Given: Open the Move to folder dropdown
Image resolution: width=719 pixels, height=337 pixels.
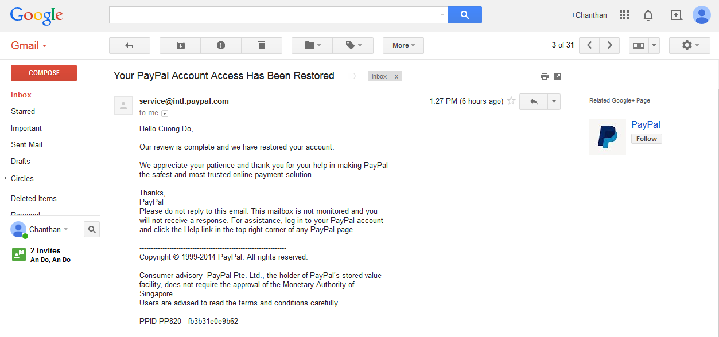Looking at the screenshot, I should pyautogui.click(x=312, y=45).
